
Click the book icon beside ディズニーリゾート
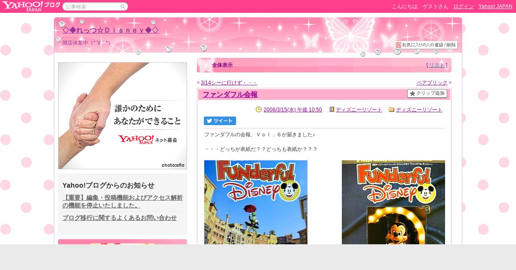332,110
